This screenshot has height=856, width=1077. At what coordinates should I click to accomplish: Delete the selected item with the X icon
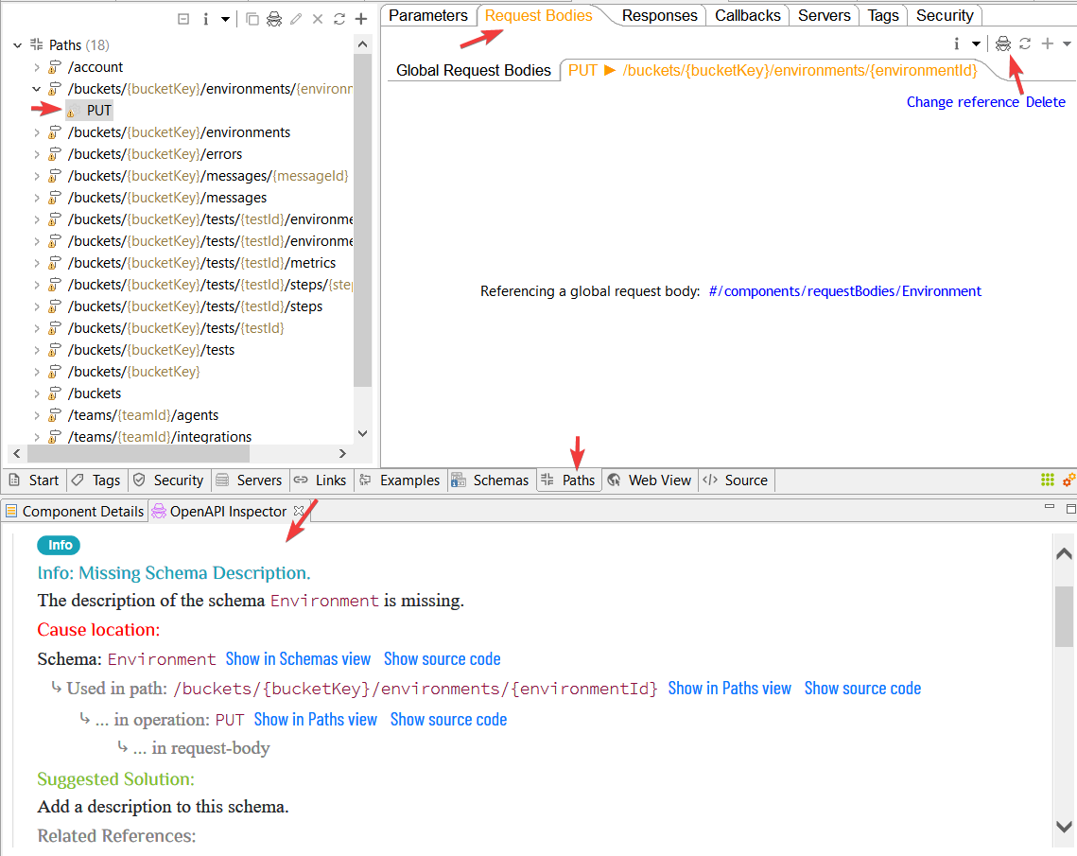(x=318, y=19)
